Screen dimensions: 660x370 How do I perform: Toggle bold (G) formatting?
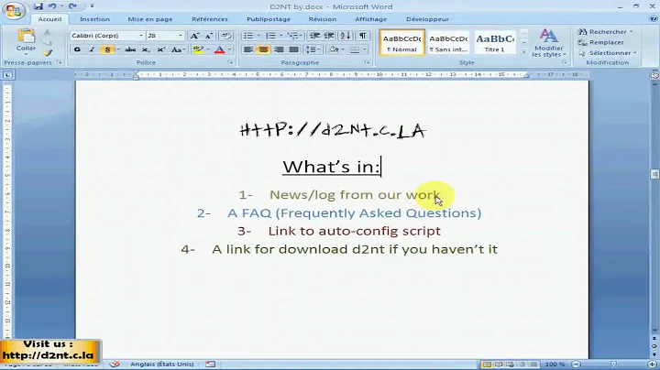(x=77, y=49)
